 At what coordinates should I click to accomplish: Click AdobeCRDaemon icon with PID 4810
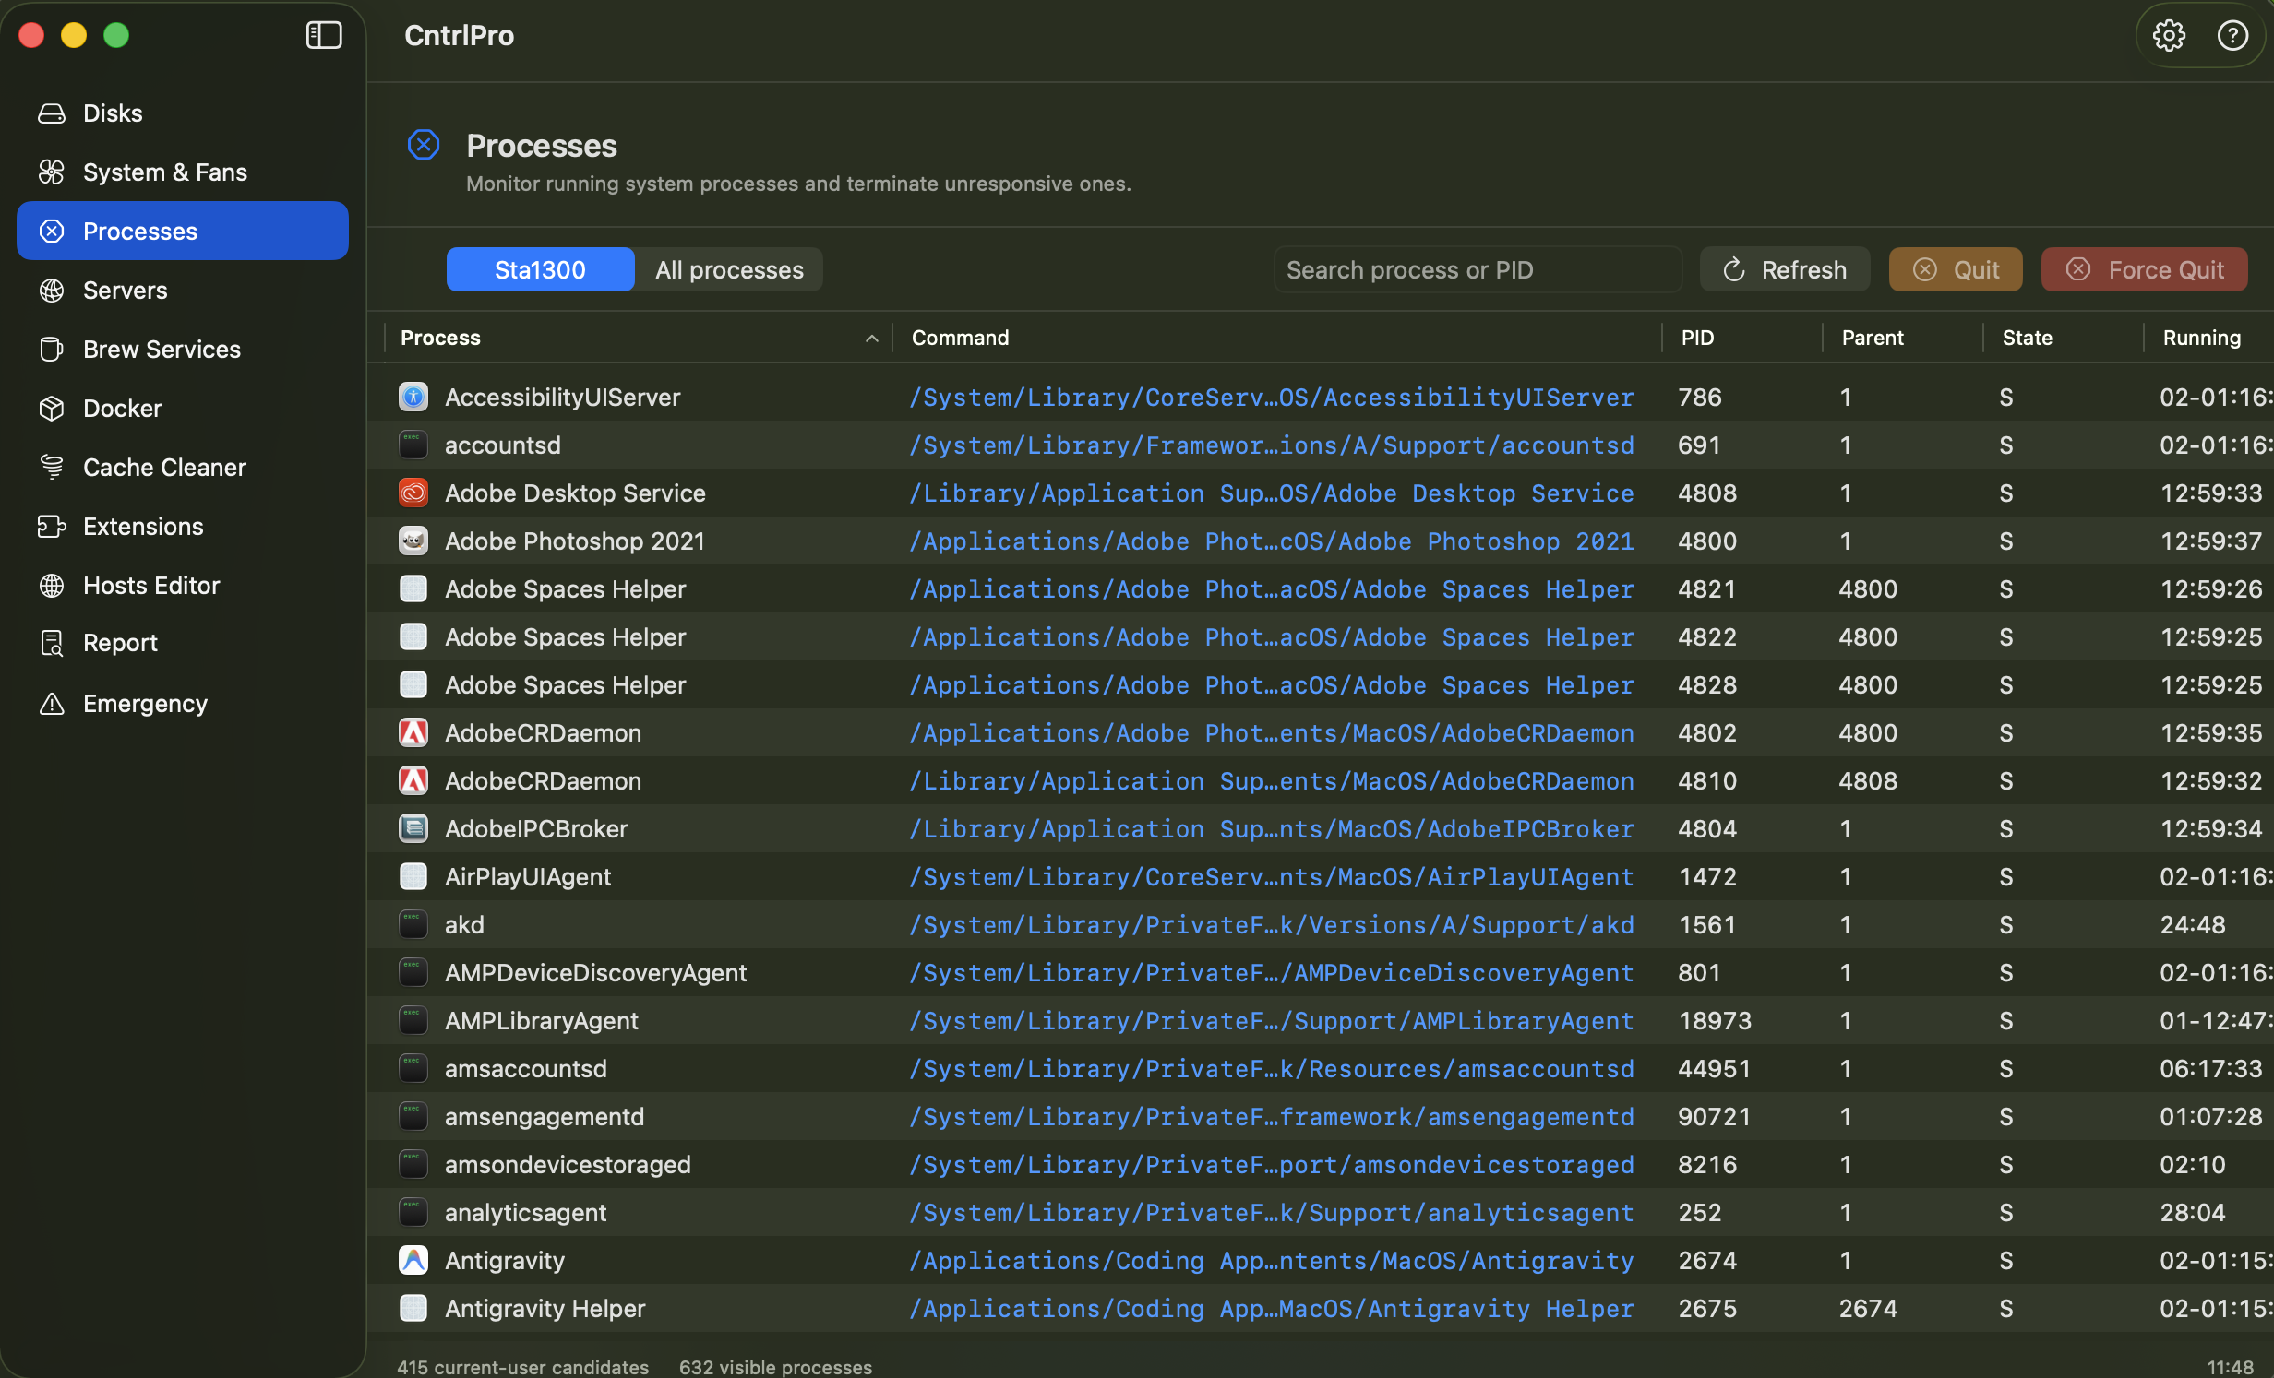tap(413, 780)
